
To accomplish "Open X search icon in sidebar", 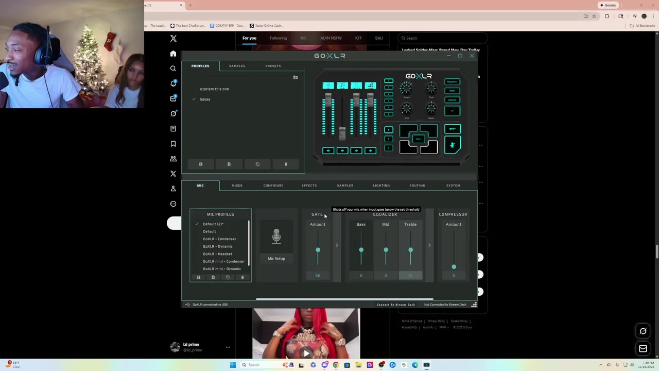I will (173, 69).
